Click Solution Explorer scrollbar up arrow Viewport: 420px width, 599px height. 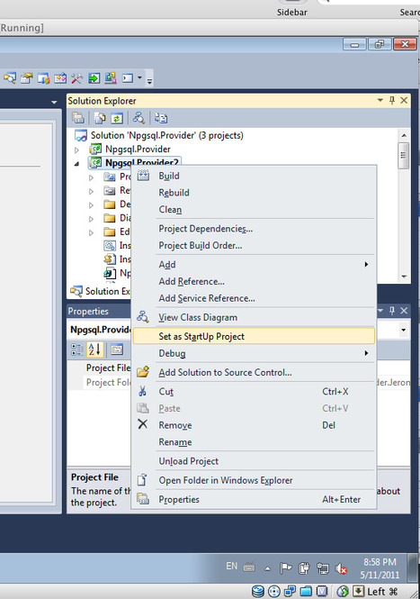(404, 136)
